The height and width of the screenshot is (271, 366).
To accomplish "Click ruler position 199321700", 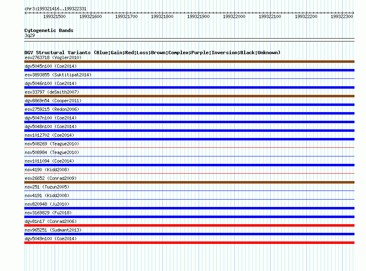I will pyautogui.click(x=126, y=16).
